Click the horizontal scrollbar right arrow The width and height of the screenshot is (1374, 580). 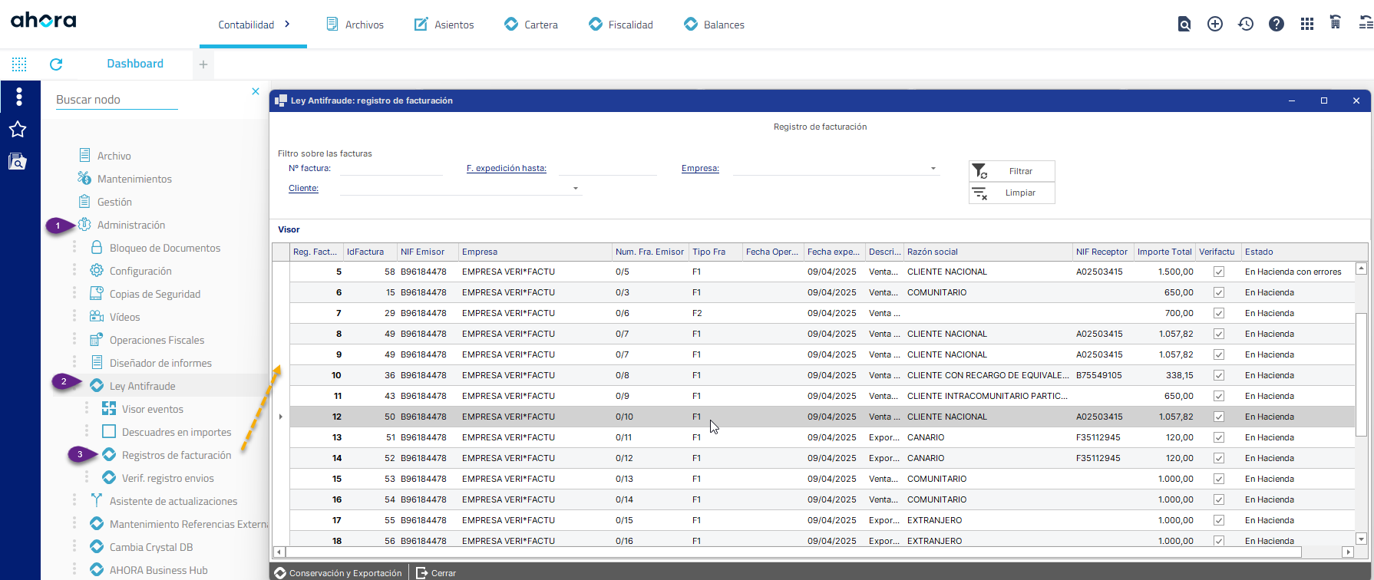[1348, 552]
